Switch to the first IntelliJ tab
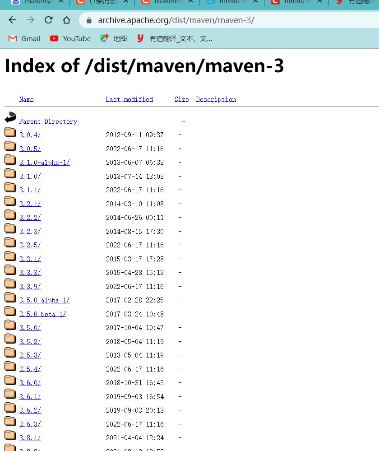 pyautogui.click(x=227, y=2)
